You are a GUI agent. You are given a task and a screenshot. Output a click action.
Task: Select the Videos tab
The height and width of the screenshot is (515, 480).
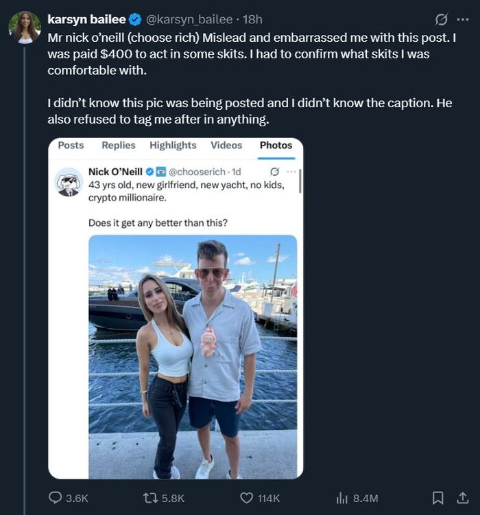coord(226,145)
